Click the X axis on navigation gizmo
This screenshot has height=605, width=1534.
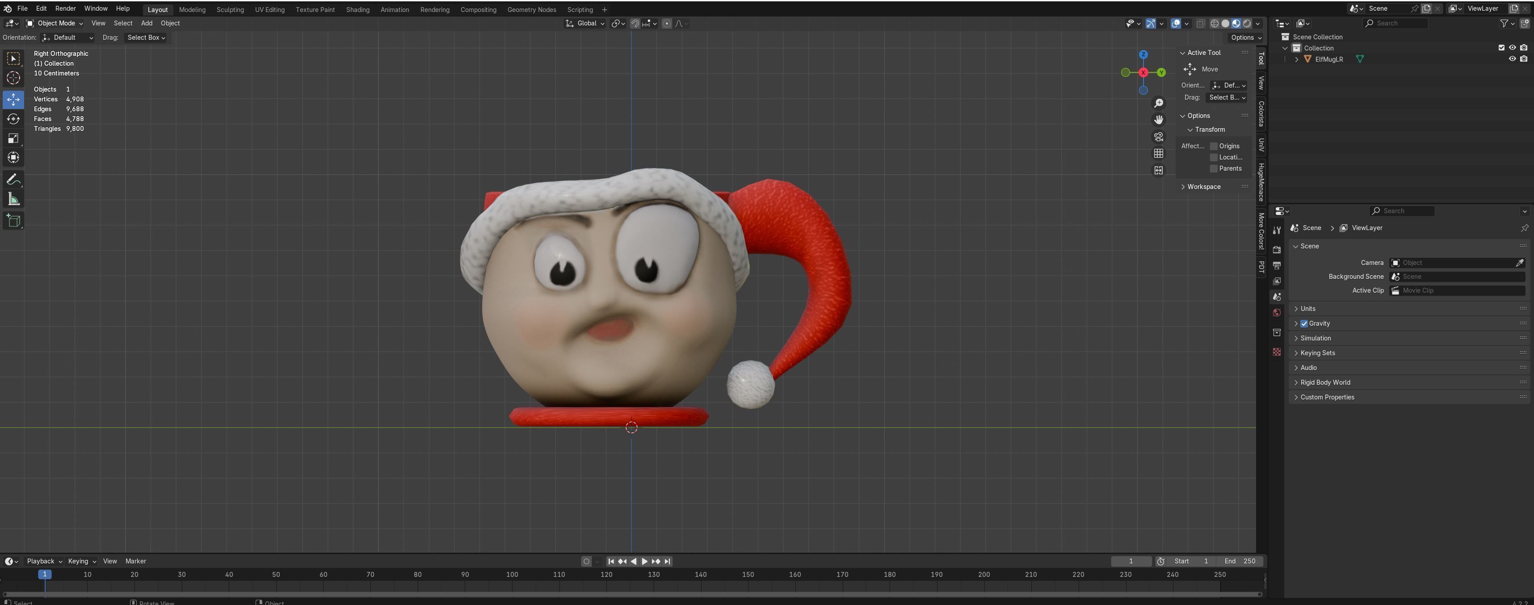(x=1143, y=73)
